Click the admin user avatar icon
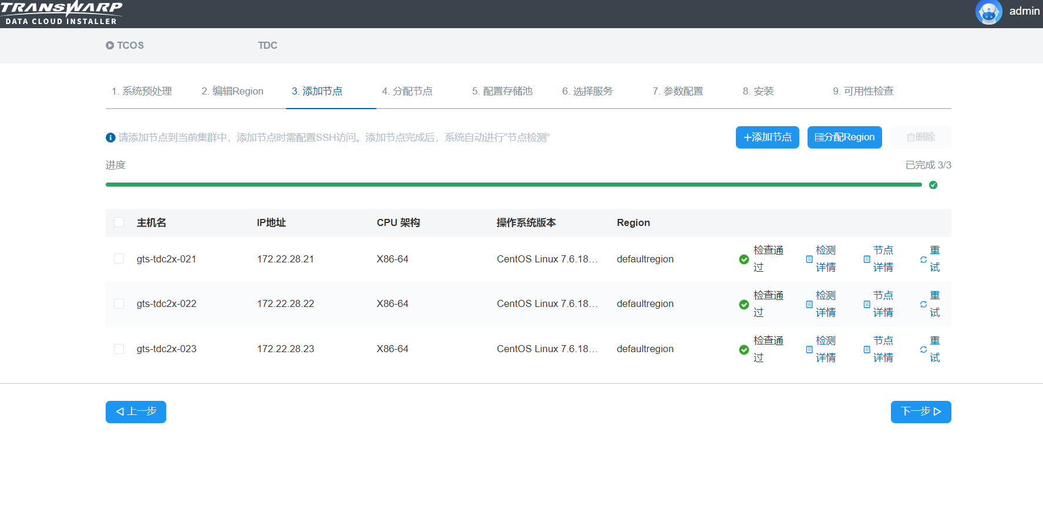1043x520 pixels. point(988,12)
